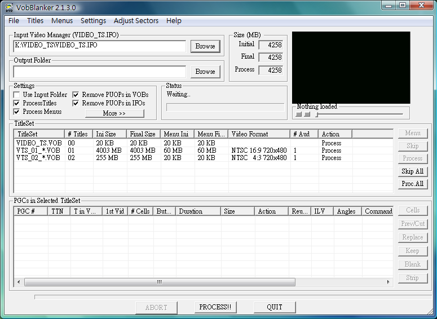The image size is (437, 319).
Task: Expand settings with the More >> button
Action: tap(114, 113)
